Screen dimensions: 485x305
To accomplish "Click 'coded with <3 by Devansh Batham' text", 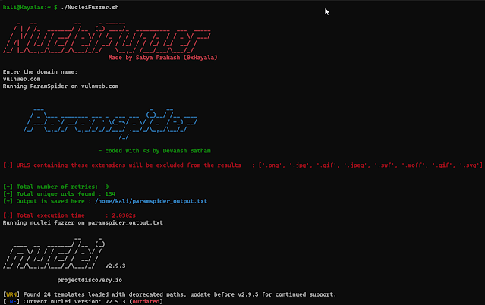I will pyautogui.click(x=158, y=151).
